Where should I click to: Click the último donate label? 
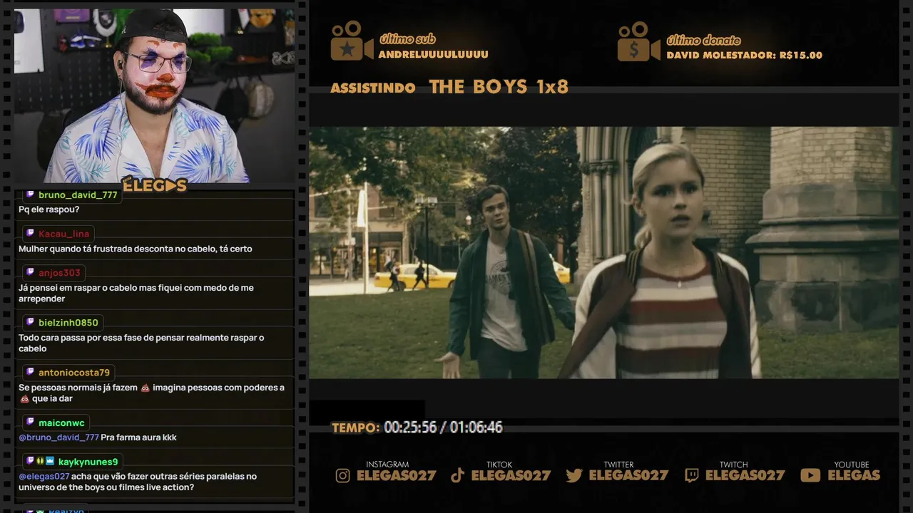tap(703, 40)
